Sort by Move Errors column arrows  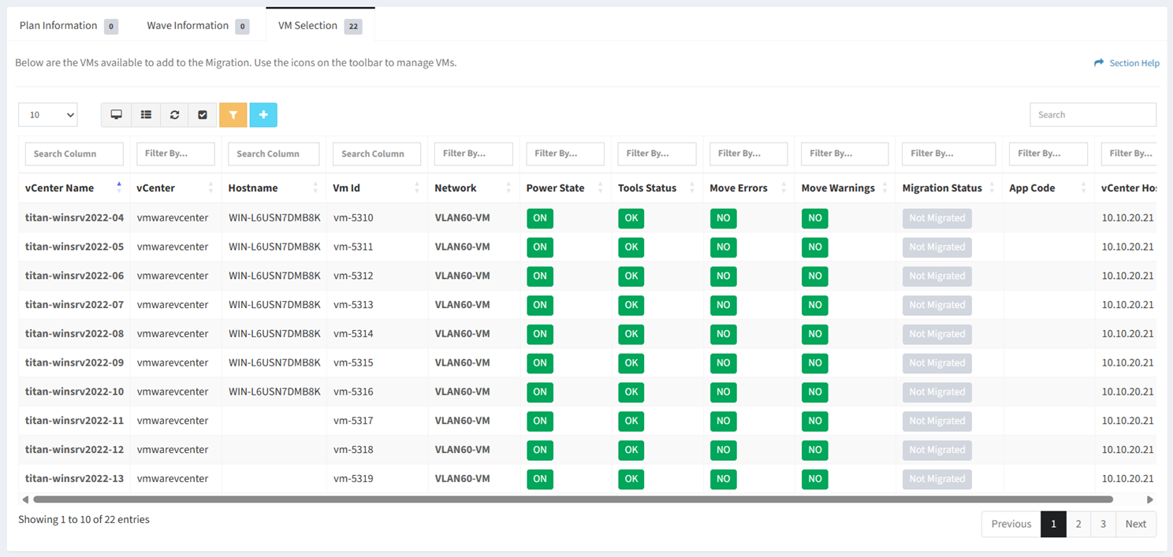coord(784,188)
